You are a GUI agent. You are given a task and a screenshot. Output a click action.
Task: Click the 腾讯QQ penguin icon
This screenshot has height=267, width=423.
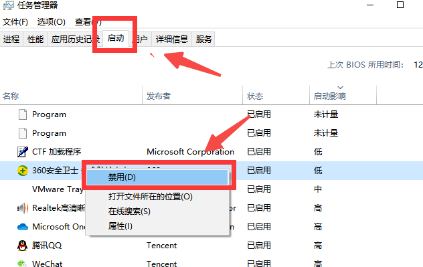[22, 246]
